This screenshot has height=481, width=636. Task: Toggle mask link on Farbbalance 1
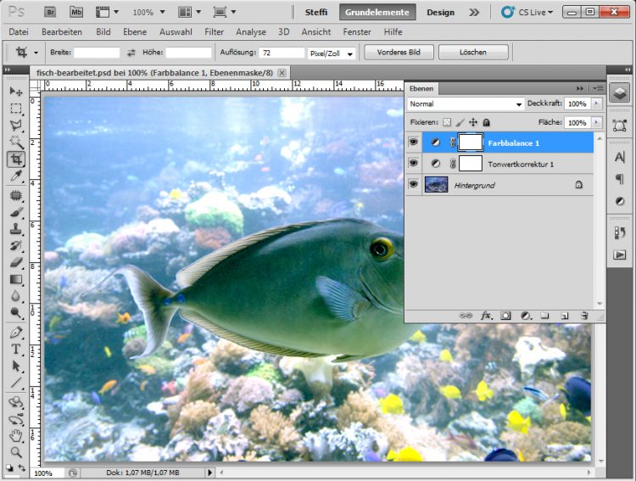453,143
